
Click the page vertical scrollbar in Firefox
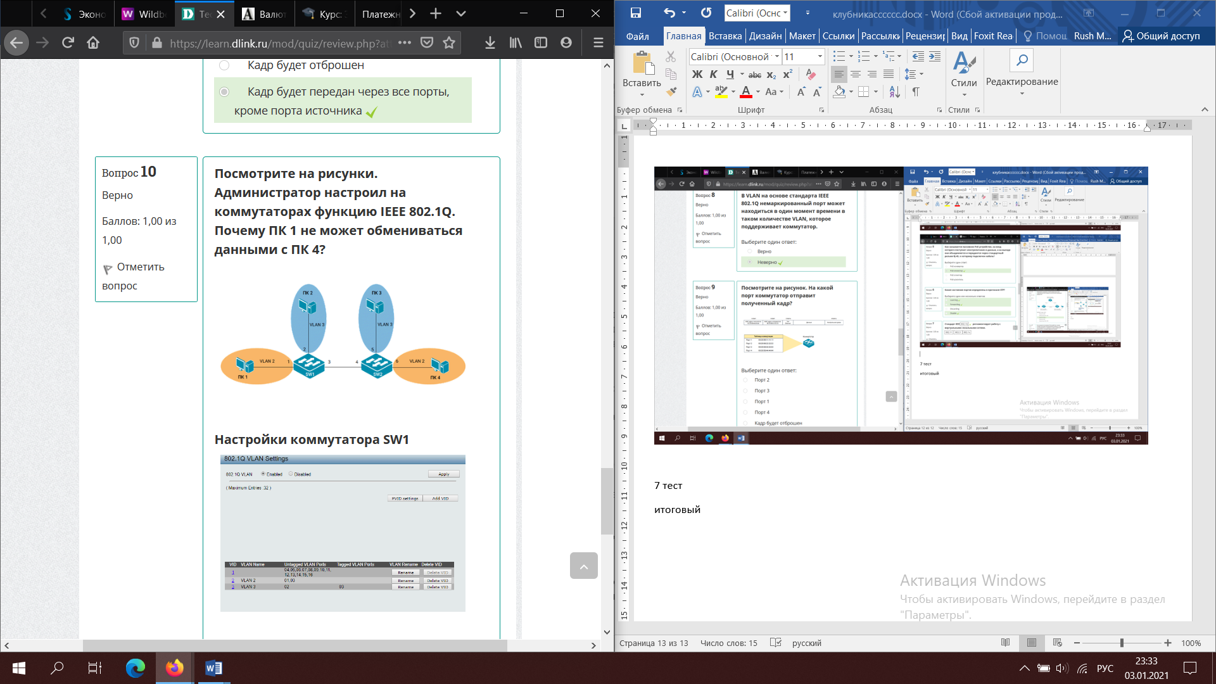[607, 502]
